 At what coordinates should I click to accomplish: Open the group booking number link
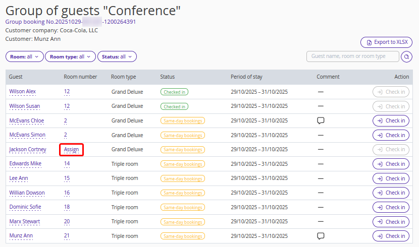click(x=70, y=22)
